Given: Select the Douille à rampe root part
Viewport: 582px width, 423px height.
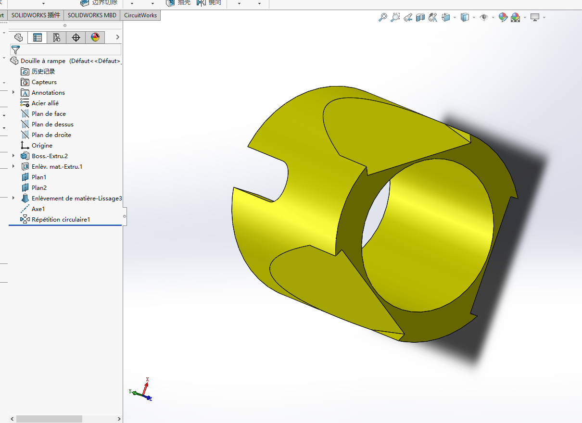Looking at the screenshot, I should coord(65,61).
